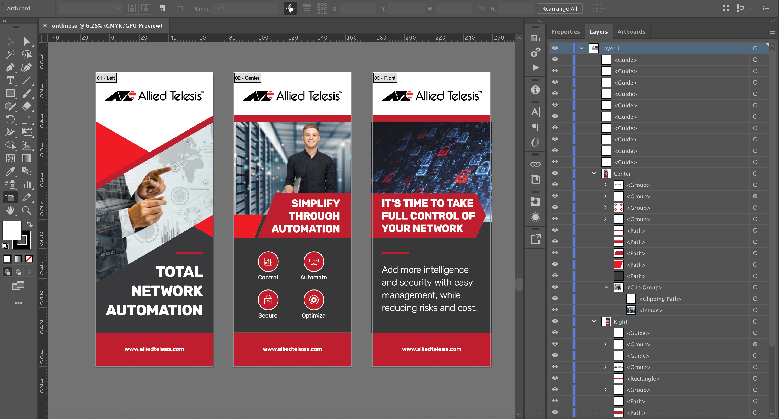Toggle visibility of Center sublayer
The height and width of the screenshot is (419, 779).
tap(555, 173)
